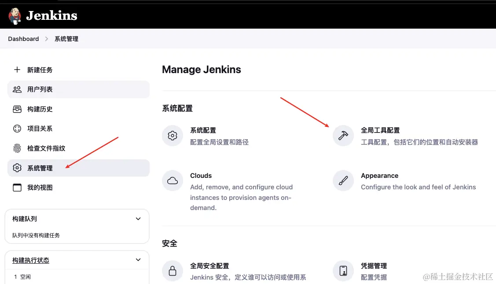Open the 构建执行状态 link

pos(31,260)
